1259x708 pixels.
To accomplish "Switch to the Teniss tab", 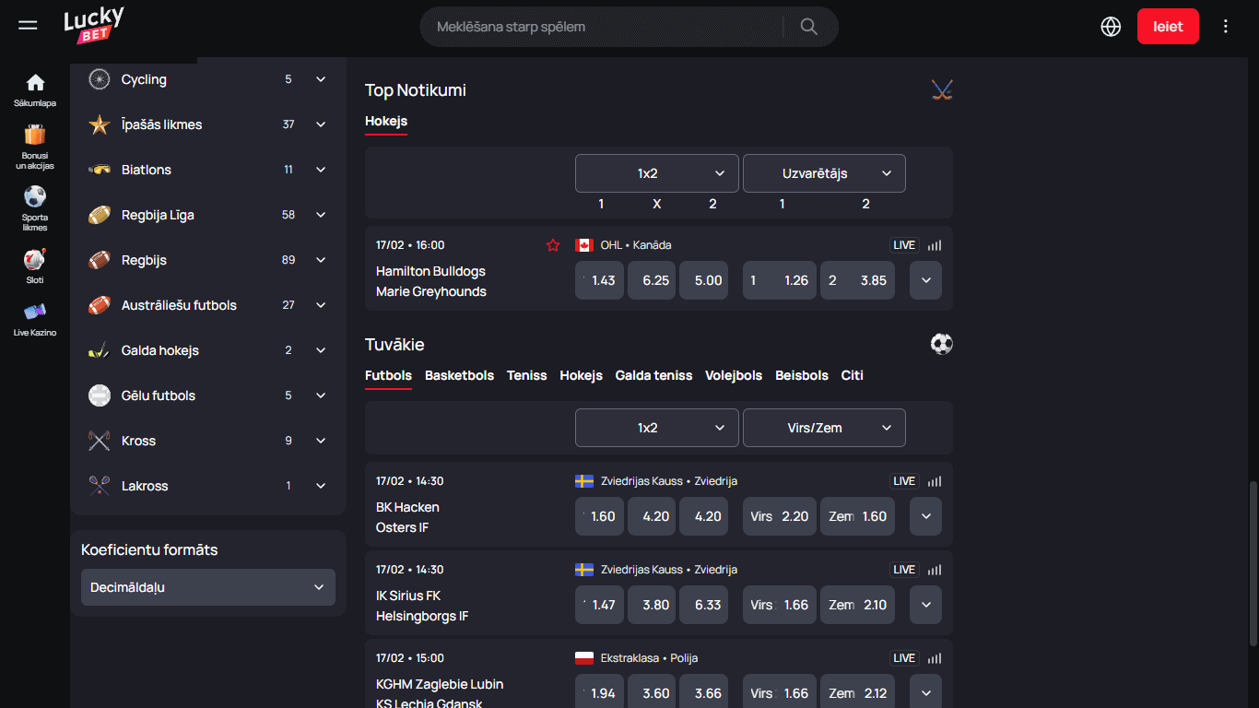I will click(527, 375).
